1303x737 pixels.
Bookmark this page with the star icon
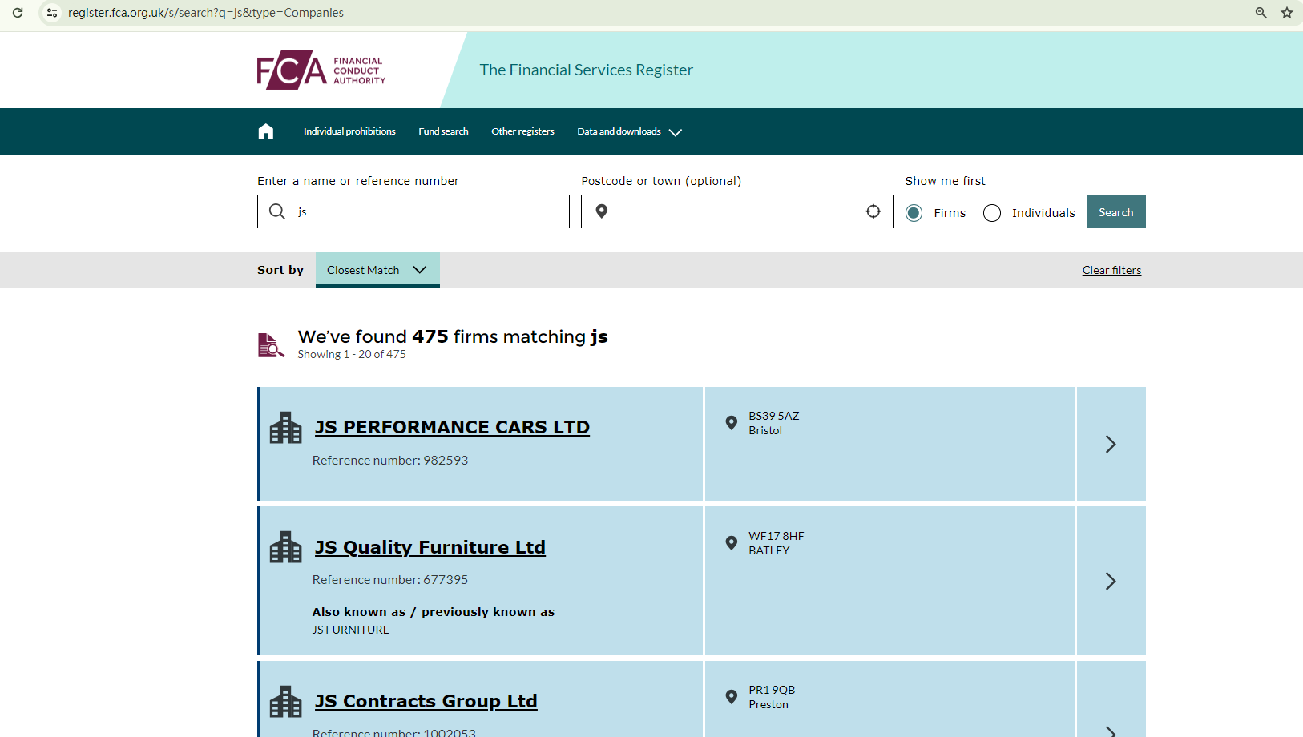1286,13
